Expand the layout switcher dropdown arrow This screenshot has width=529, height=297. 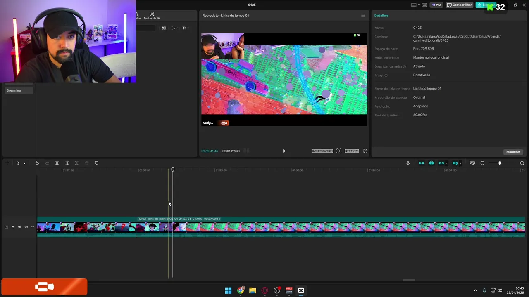419,5
